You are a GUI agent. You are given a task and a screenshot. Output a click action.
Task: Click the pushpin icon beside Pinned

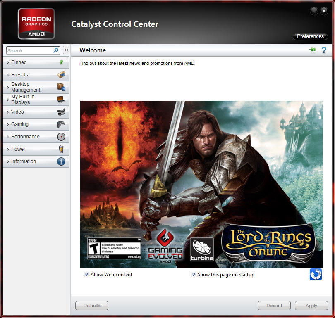coord(61,62)
